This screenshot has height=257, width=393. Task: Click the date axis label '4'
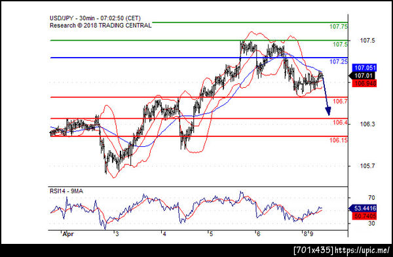point(164,234)
